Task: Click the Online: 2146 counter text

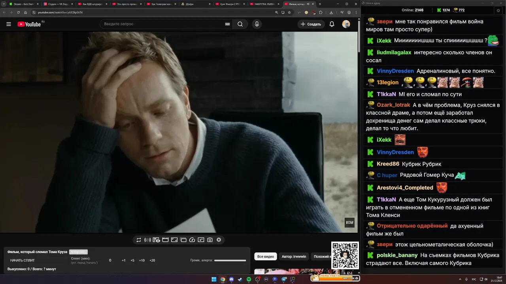Action: [x=412, y=10]
